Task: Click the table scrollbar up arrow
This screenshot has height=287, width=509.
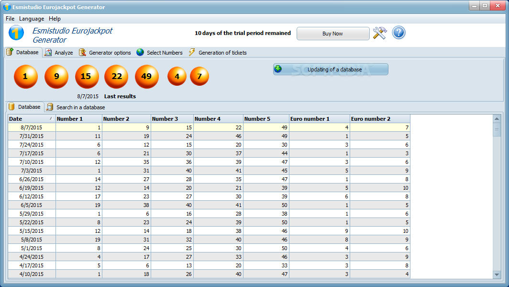Action: click(497, 119)
